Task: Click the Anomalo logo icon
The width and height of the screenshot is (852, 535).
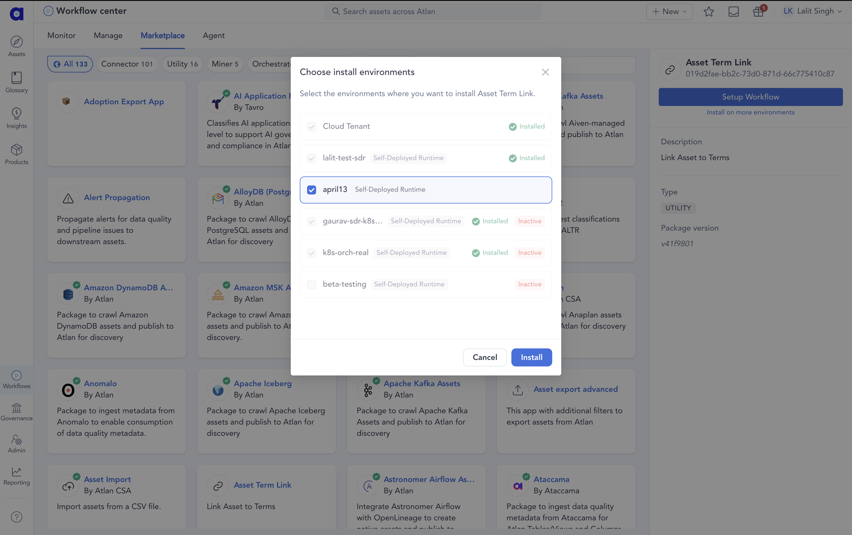Action: click(68, 390)
